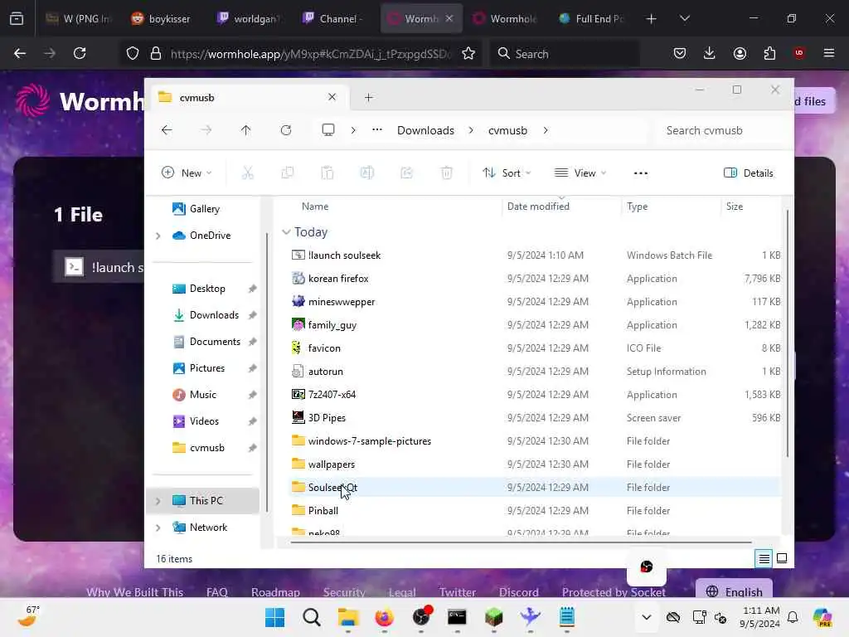
Task: Expand the Network tree node
Action: pyautogui.click(x=158, y=528)
